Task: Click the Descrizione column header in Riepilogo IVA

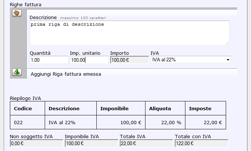Action: [64, 109]
